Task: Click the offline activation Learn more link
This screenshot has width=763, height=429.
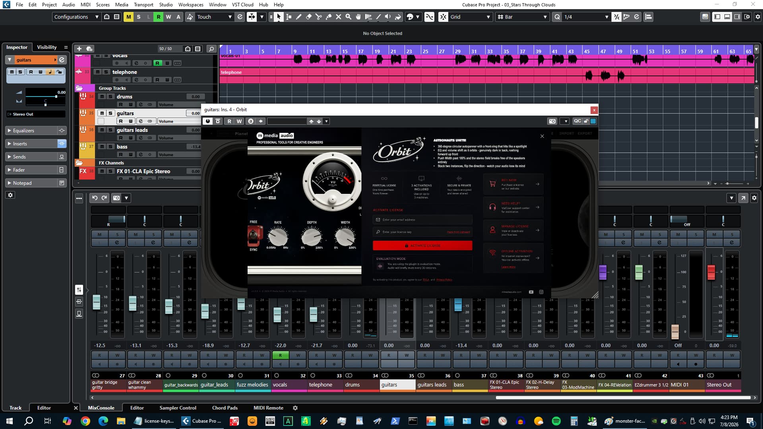Action: point(508,267)
